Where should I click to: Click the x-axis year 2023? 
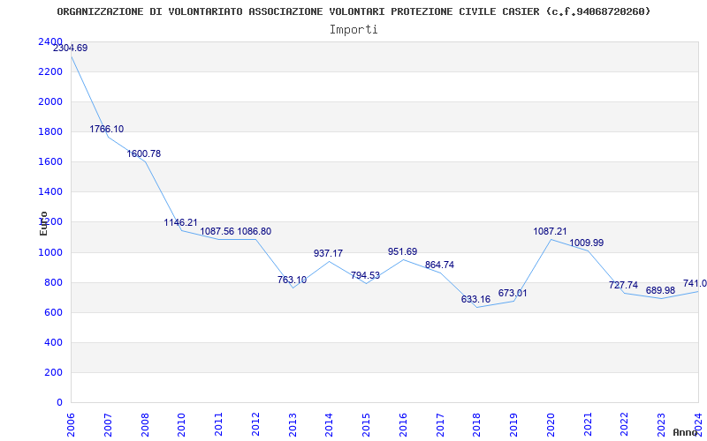[661, 424]
